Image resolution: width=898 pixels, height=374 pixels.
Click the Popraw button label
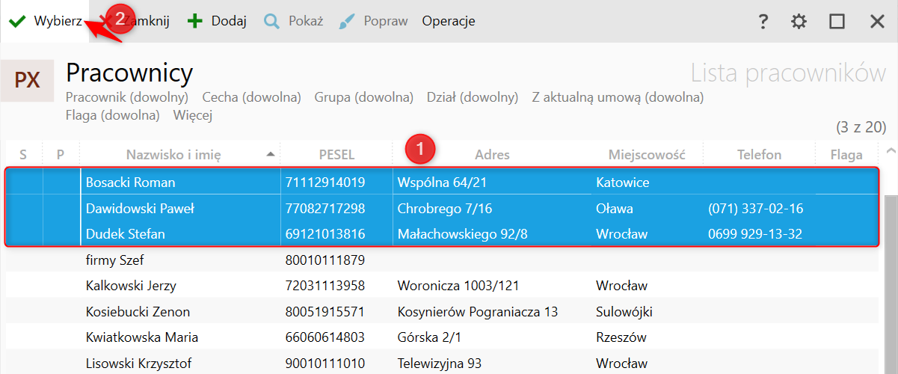click(x=386, y=22)
